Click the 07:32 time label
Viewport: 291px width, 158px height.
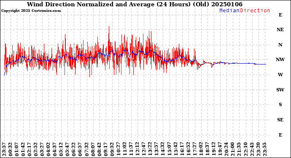coord(87,150)
